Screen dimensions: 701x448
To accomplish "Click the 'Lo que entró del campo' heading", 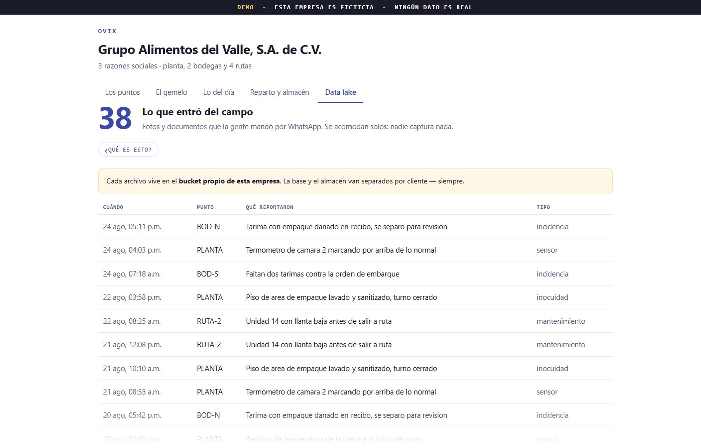I will 198,112.
